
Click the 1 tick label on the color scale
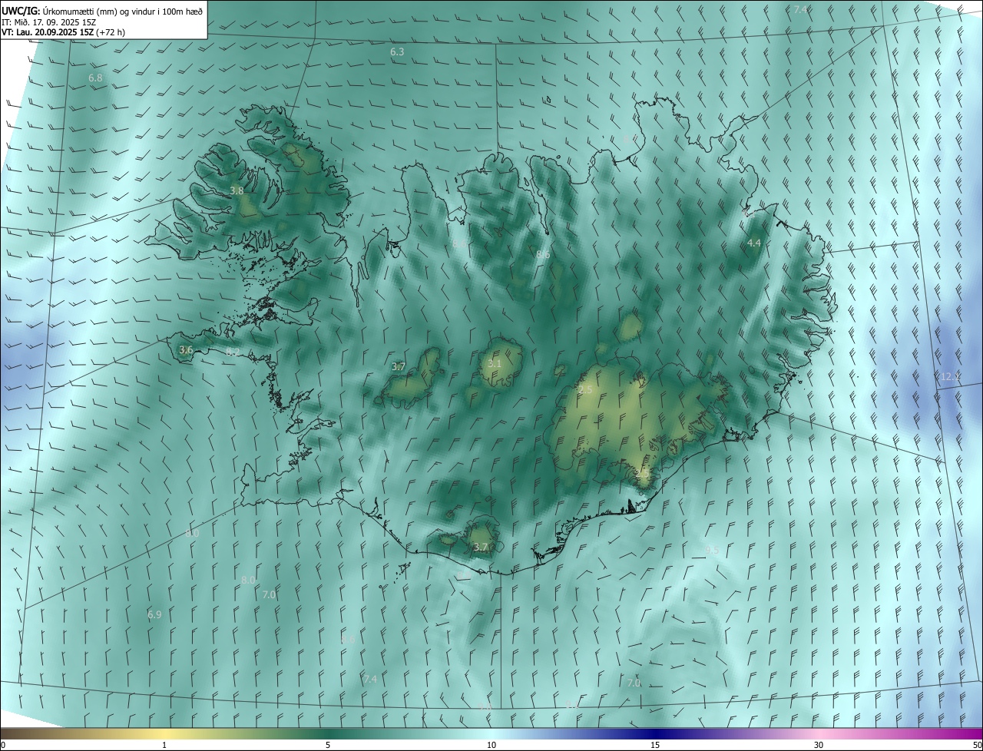pos(164,745)
